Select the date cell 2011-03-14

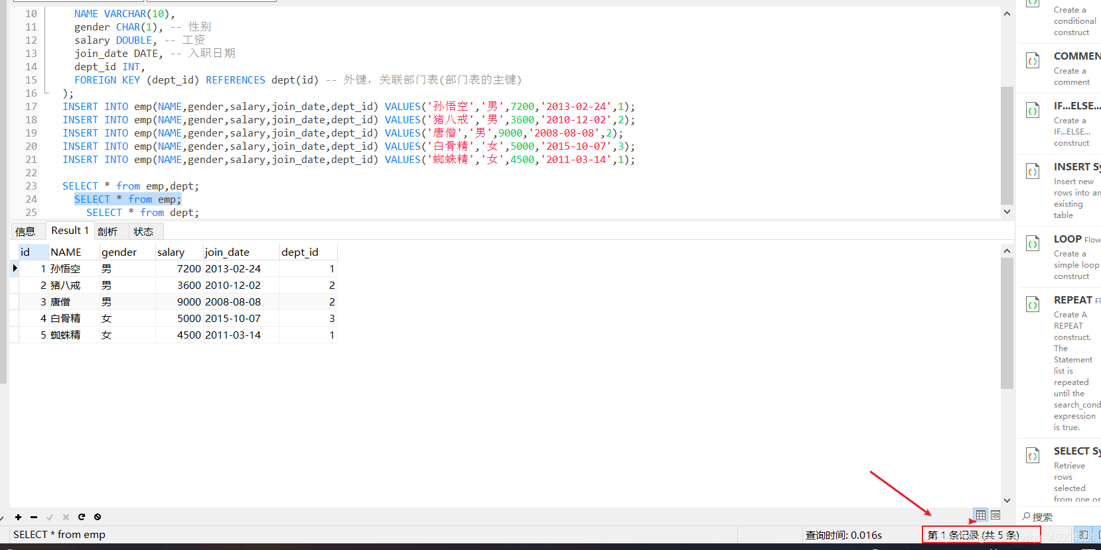tap(241, 335)
